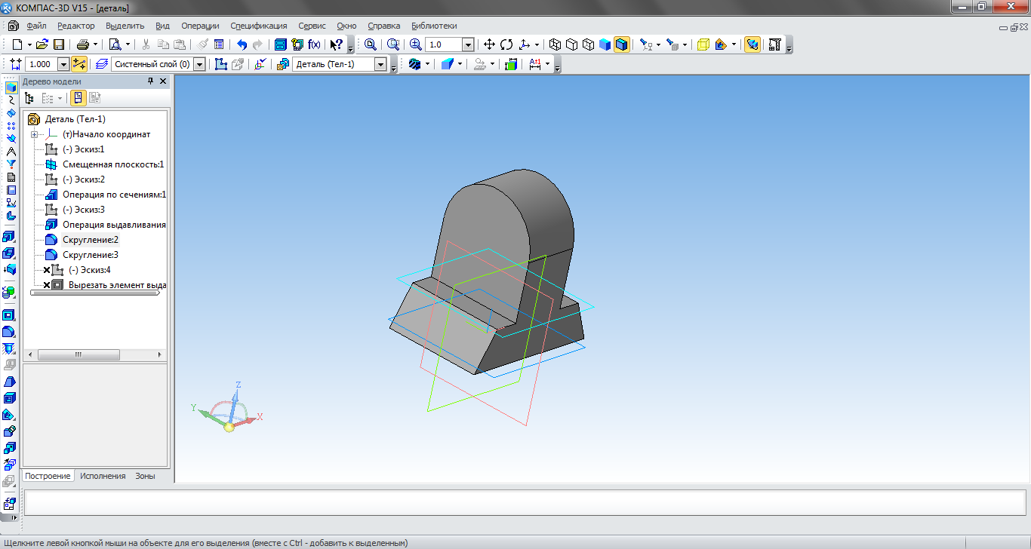Open the blue cube color/material dropdown arrow
Viewport: 1031px width, 549px height.
point(460,65)
